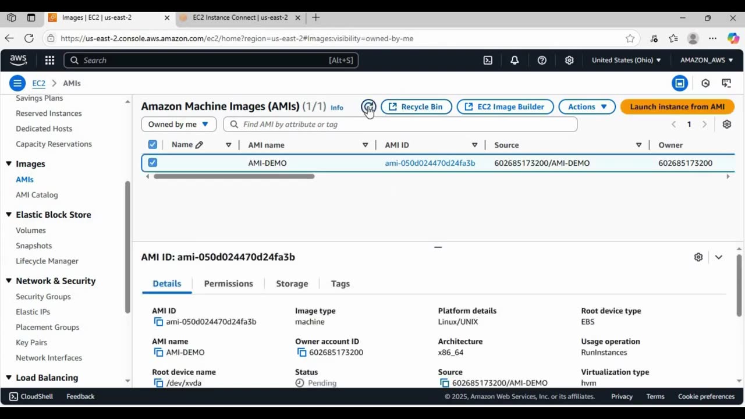This screenshot has width=745, height=419.
Task: Click the sidebar vertical scrollbar
Action: [128, 247]
